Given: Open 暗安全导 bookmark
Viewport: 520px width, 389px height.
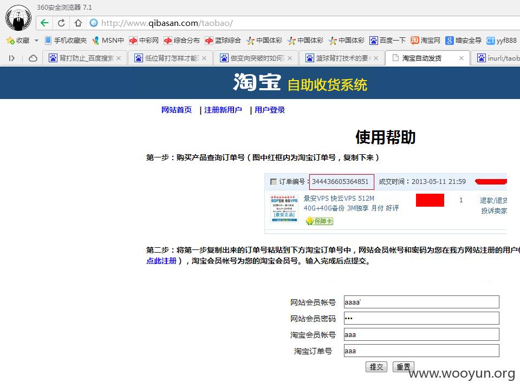Looking at the screenshot, I should click(x=463, y=41).
